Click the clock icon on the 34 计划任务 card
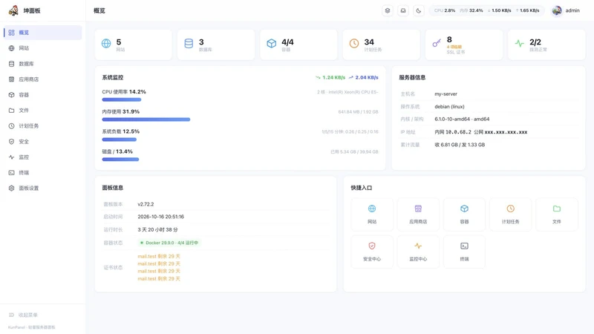 point(354,43)
